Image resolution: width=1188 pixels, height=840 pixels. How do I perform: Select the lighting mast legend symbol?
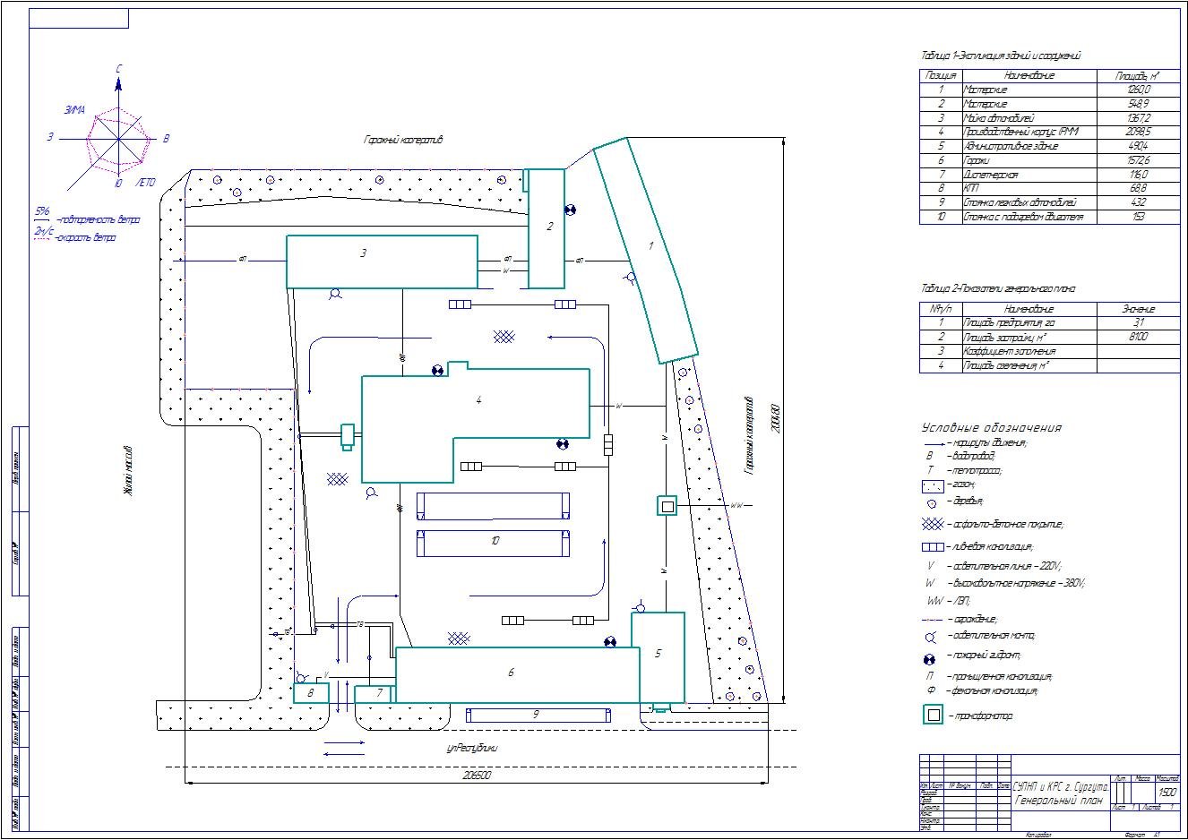pos(932,637)
